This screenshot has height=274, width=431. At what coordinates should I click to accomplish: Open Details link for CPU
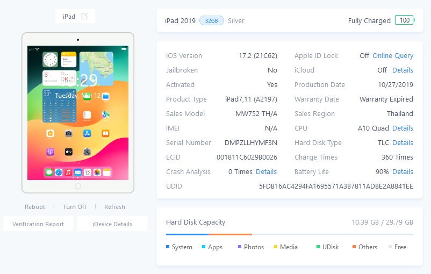tap(403, 128)
